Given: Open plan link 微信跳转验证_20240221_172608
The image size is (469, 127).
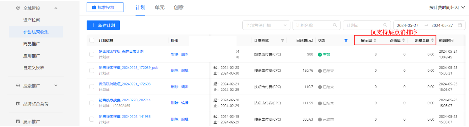Looking at the screenshot, I should pyautogui.click(x=125, y=84).
